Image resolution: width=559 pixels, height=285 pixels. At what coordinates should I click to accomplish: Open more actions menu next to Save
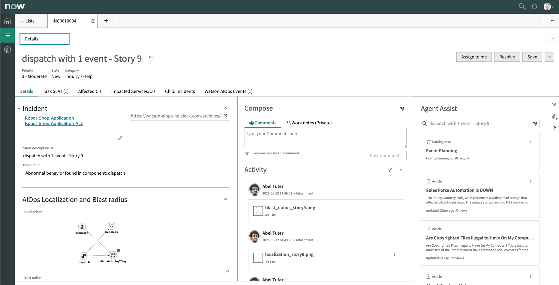pos(549,57)
